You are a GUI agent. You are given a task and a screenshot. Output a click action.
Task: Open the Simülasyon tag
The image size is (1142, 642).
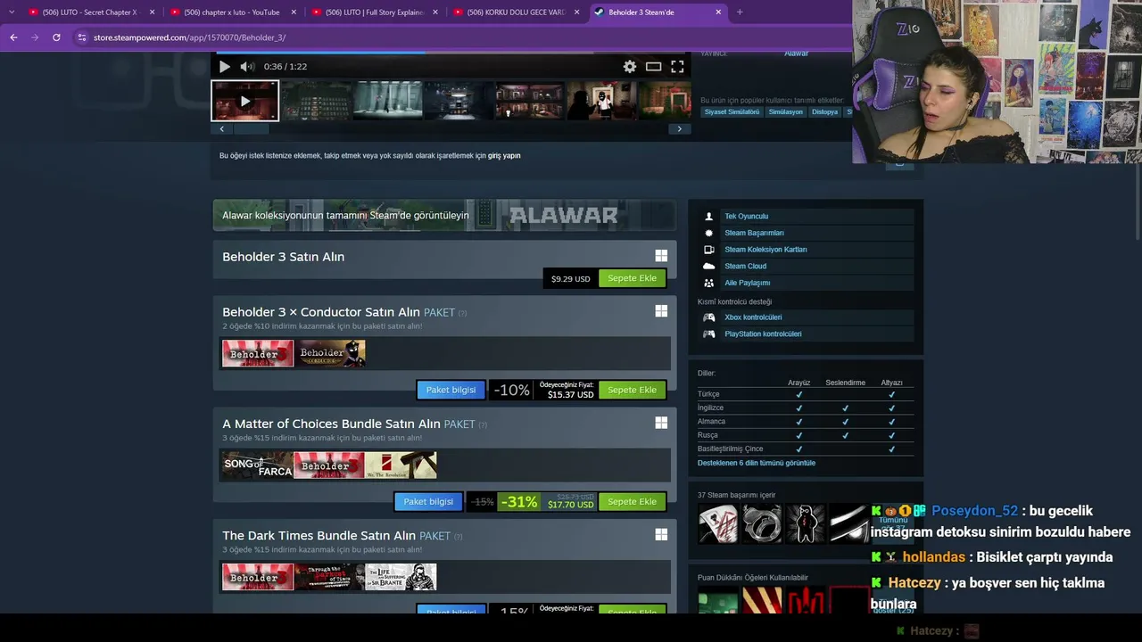[x=786, y=112]
